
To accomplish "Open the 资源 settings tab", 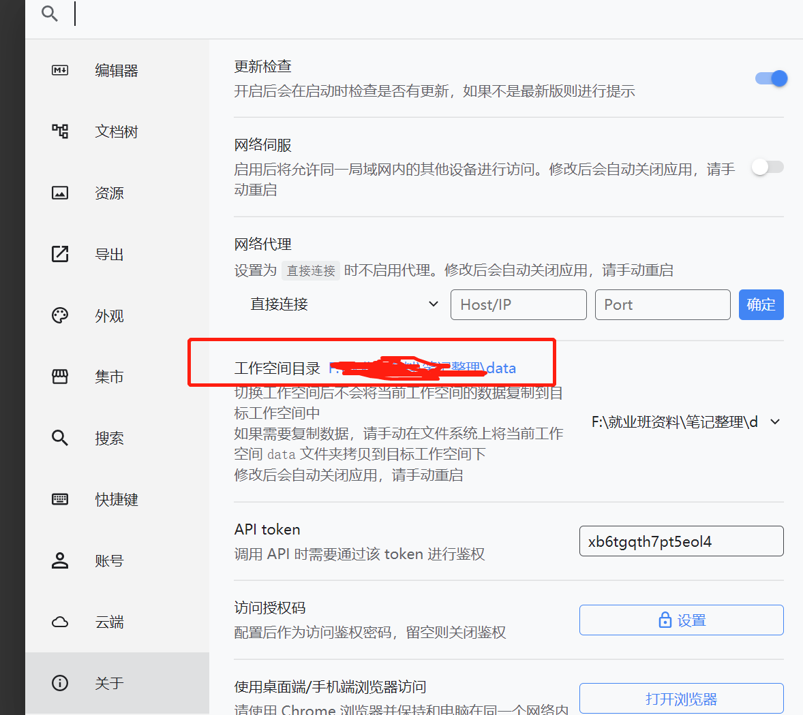I will pyautogui.click(x=117, y=193).
